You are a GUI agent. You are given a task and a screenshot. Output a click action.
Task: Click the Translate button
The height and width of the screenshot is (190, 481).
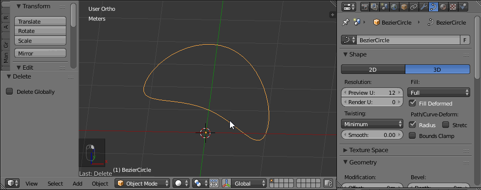point(40,21)
